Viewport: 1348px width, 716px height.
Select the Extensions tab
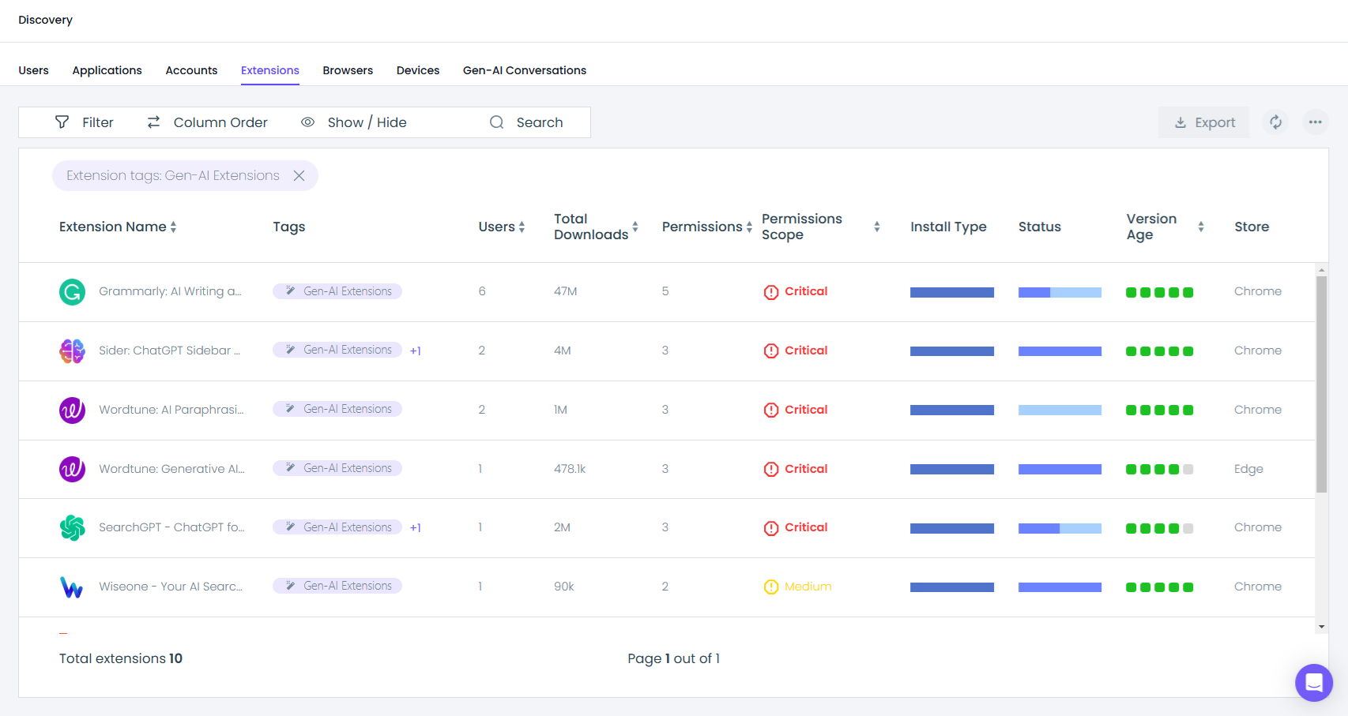(x=270, y=70)
